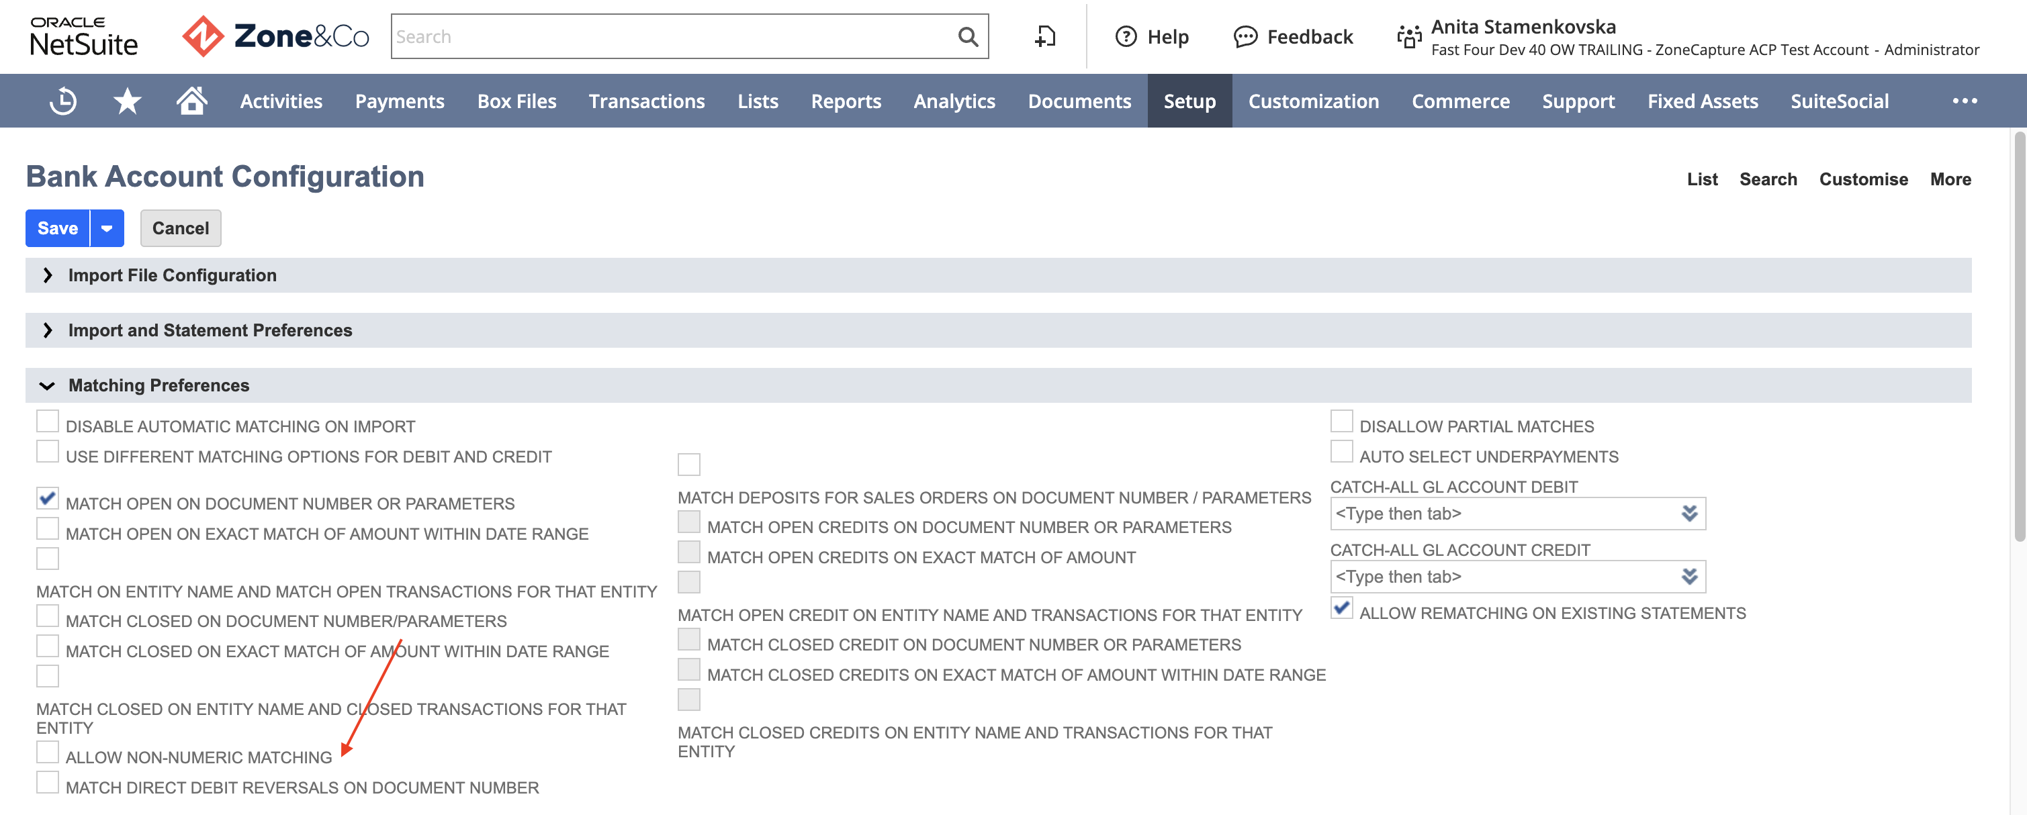Open the Shortcuts star icon
Screen dimensions: 2027x815
click(127, 101)
